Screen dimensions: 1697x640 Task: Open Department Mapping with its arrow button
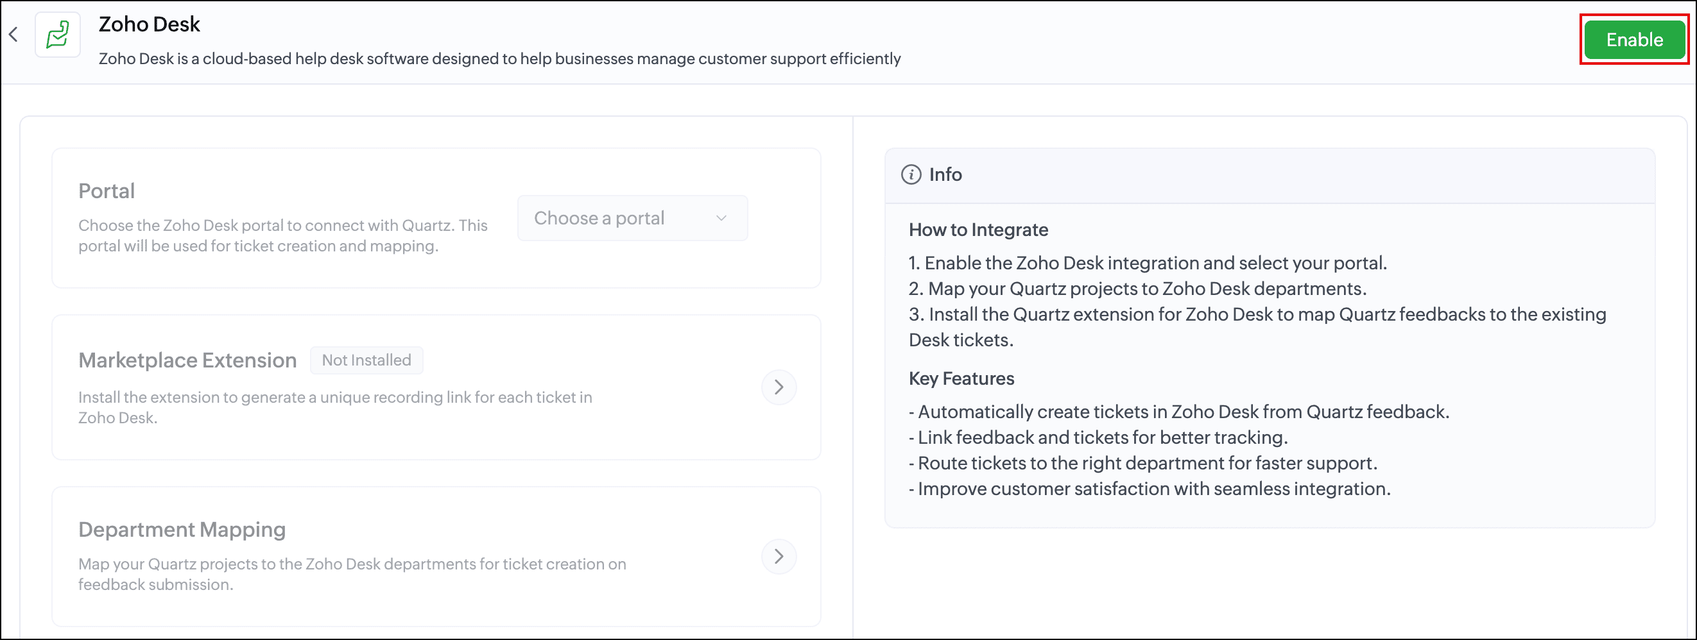pyautogui.click(x=779, y=557)
